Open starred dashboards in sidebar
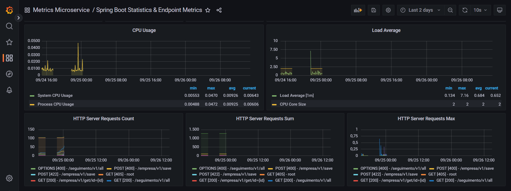 (x=9, y=42)
